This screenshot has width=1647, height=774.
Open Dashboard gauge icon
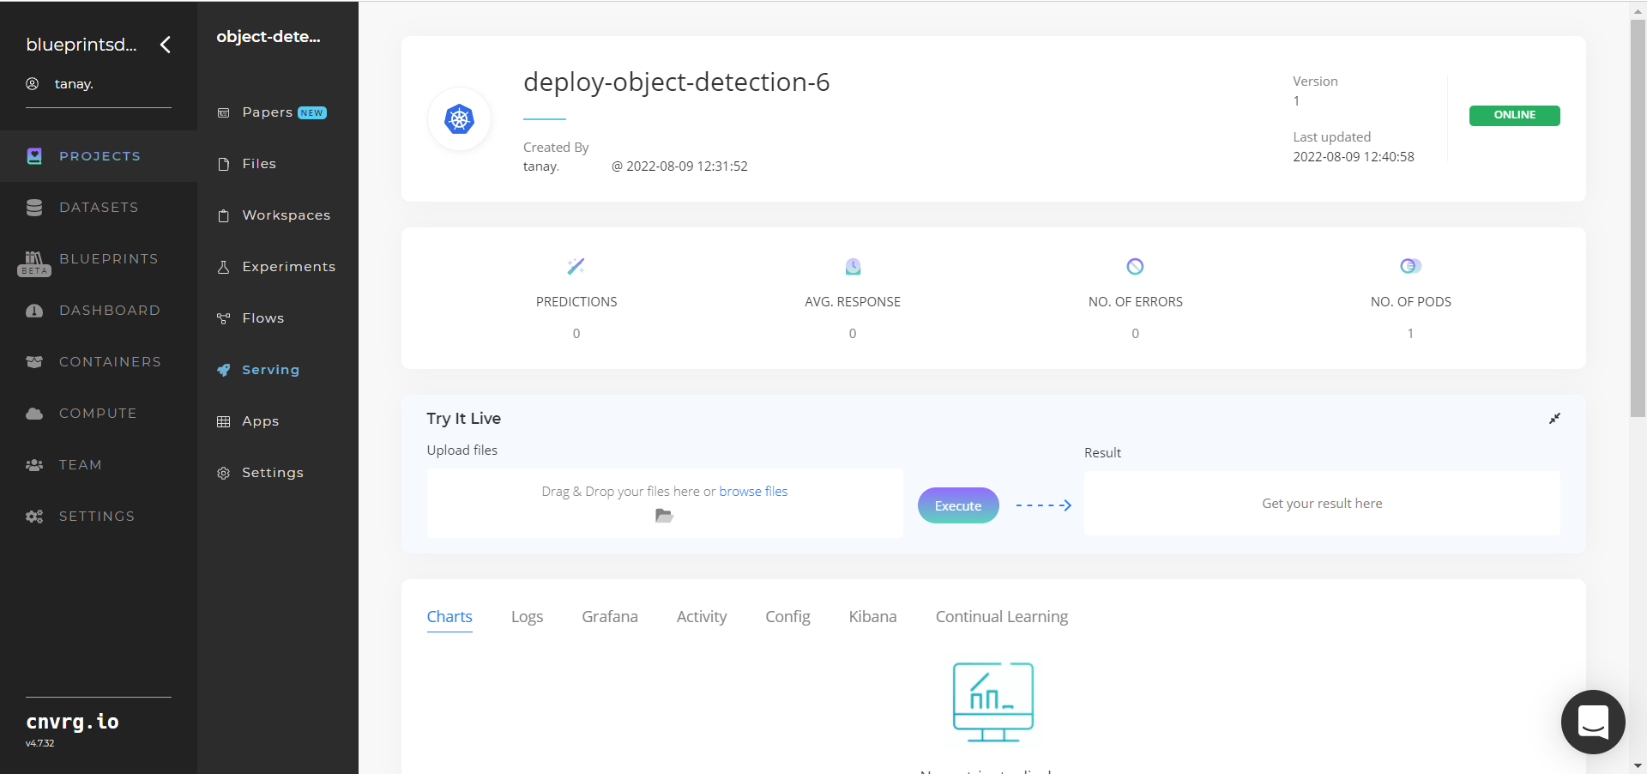(x=34, y=311)
